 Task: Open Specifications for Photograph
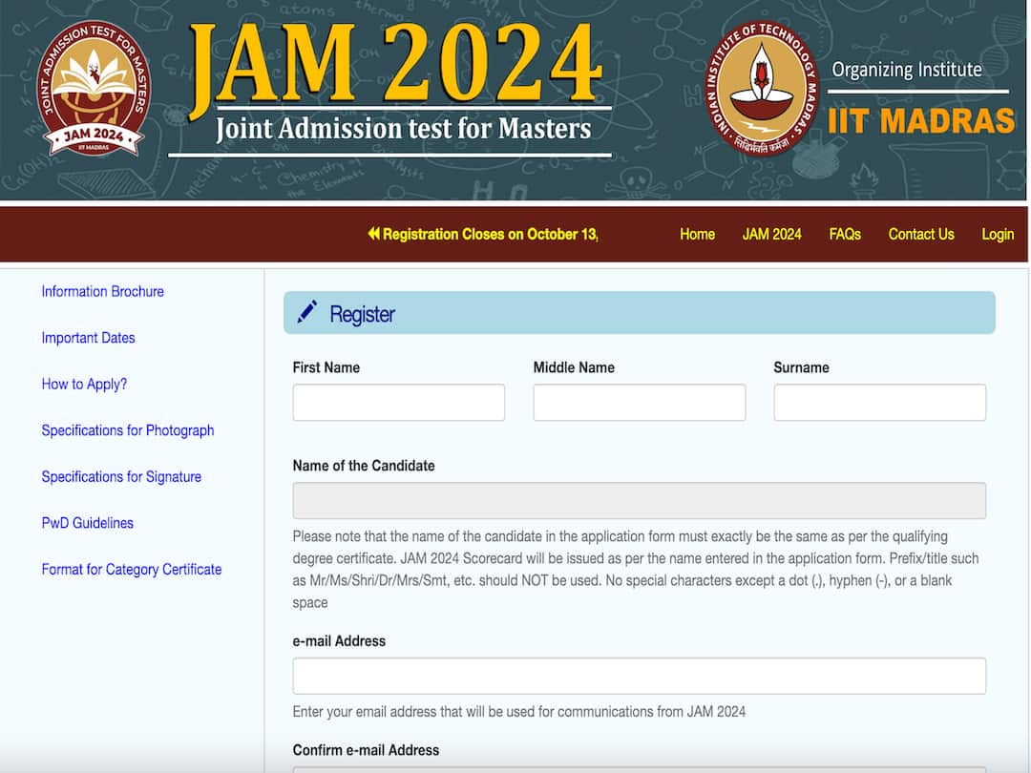pyautogui.click(x=127, y=430)
